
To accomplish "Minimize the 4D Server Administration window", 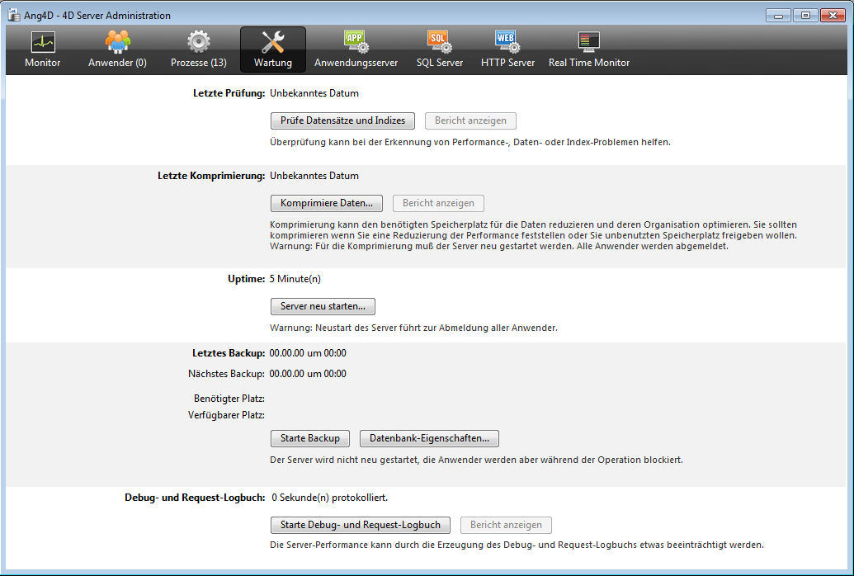I will point(780,15).
